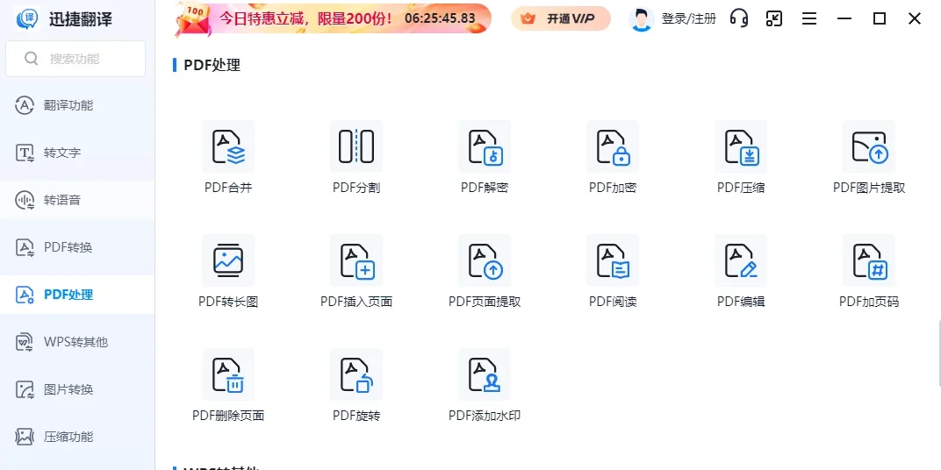Click the 开通VIP button
The image size is (941, 470).
point(561,18)
